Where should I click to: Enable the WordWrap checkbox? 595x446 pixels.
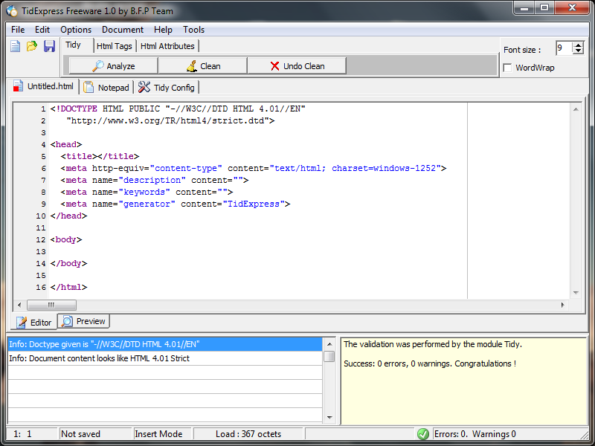coord(507,68)
